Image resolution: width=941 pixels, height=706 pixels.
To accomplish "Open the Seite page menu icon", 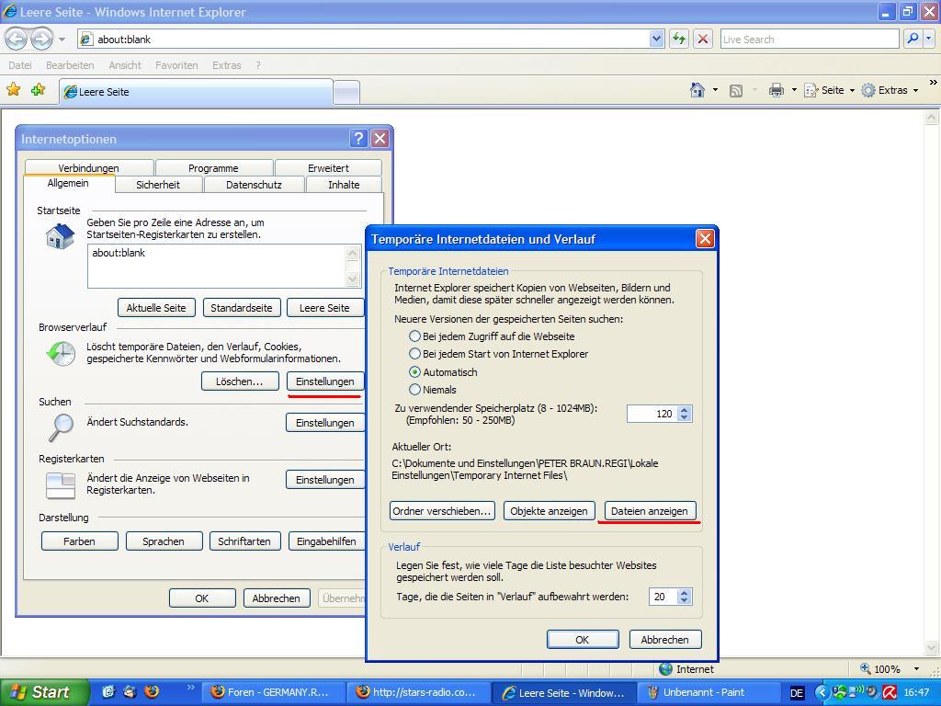I will 811,90.
